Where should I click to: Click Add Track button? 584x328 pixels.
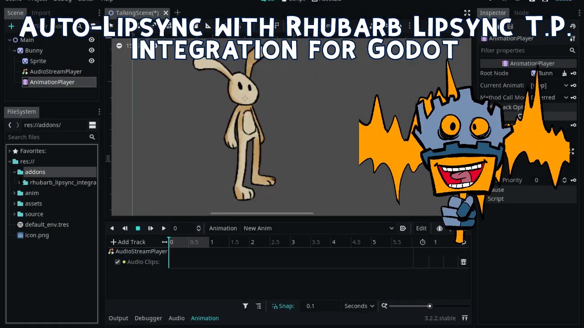(x=128, y=242)
